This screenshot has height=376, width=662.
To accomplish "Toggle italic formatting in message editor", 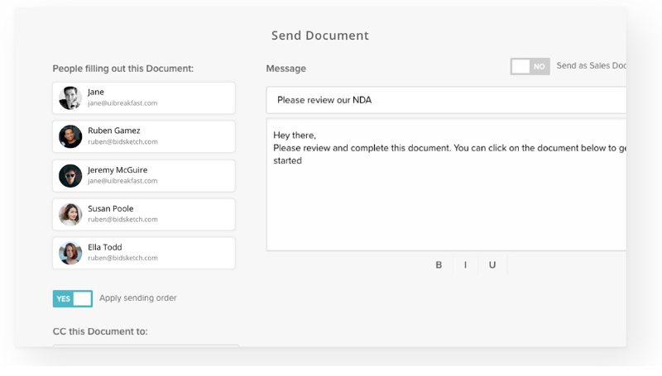I will pos(465,264).
